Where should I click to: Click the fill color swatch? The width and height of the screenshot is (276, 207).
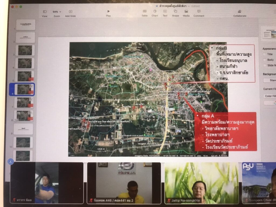point(270,103)
